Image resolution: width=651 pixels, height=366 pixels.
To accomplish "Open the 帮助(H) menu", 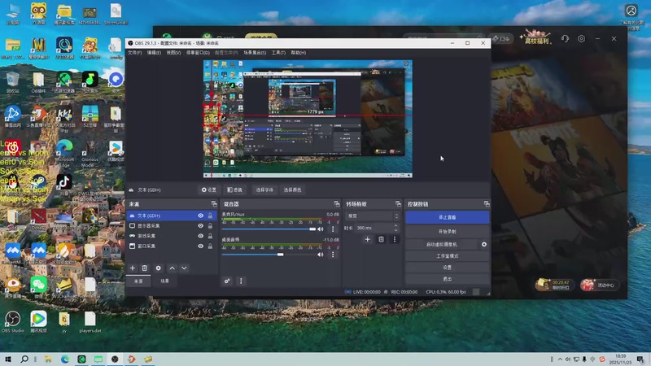I will tap(299, 53).
